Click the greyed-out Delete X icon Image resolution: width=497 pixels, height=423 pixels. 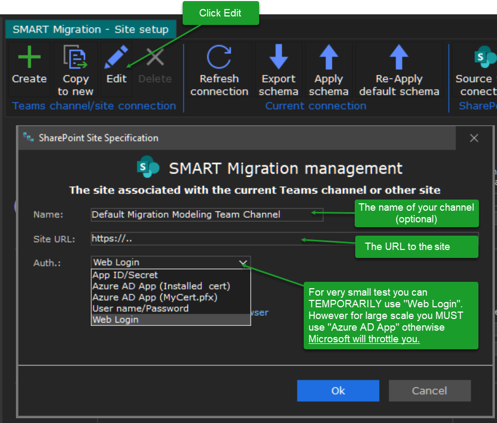coord(155,57)
